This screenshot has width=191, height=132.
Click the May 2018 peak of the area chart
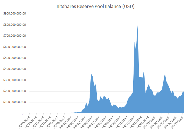pyautogui.click(x=165, y=74)
